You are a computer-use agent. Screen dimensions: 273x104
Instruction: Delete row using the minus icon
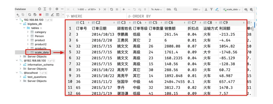129,9
